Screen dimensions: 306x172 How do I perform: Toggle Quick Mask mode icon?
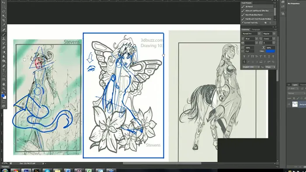pyautogui.click(x=3, y=102)
